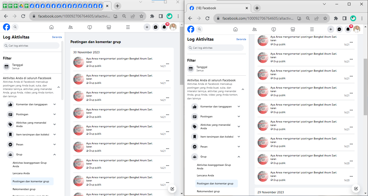Click the create plus button in right window
Viewport: 368px width, 196px height.
(331, 29)
